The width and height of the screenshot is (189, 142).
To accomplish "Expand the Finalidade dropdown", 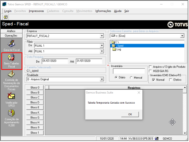I will 102,79.
